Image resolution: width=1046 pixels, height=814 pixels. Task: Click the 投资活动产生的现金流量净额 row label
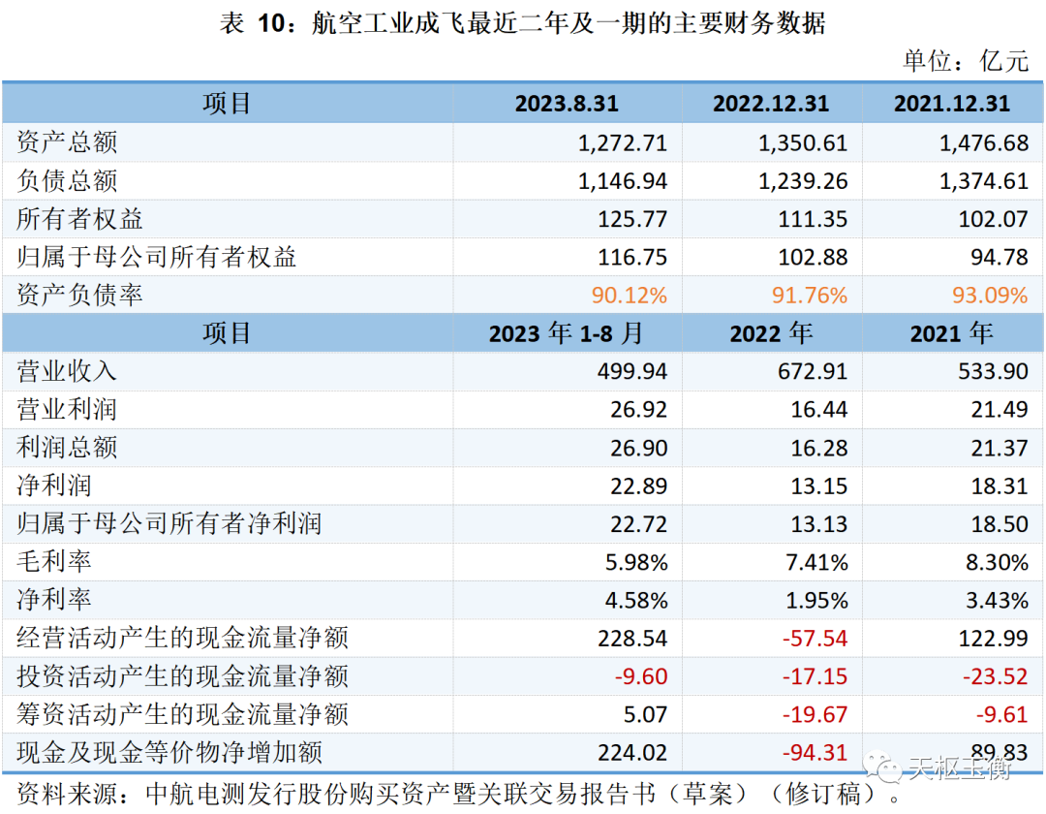182,676
